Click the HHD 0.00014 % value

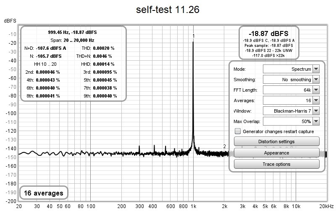click(104, 64)
